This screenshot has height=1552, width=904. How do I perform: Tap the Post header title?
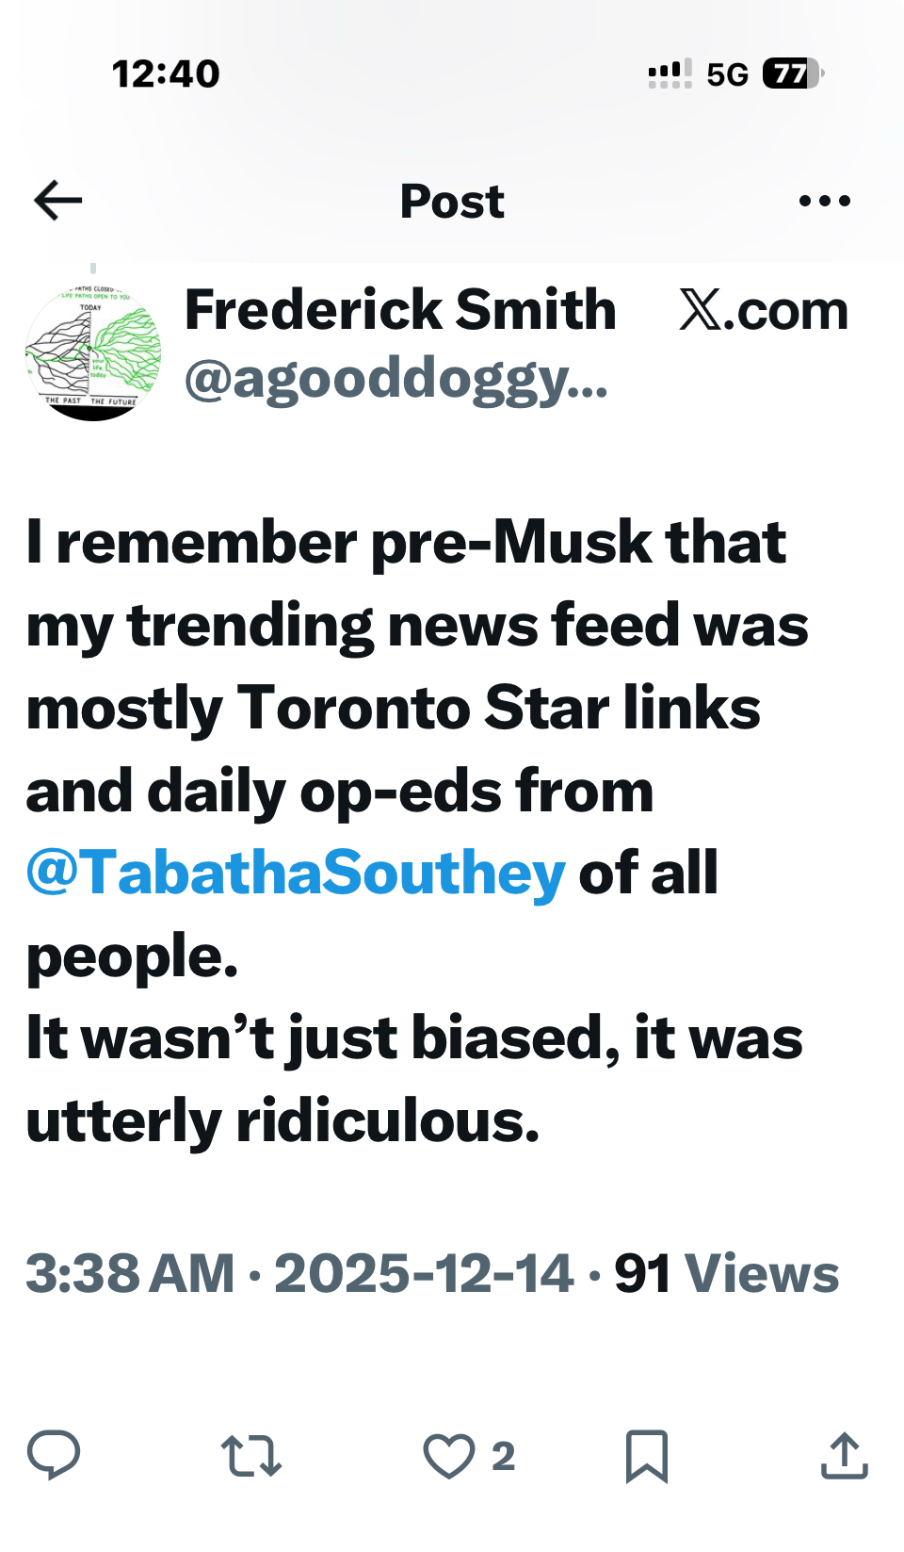pos(452,201)
